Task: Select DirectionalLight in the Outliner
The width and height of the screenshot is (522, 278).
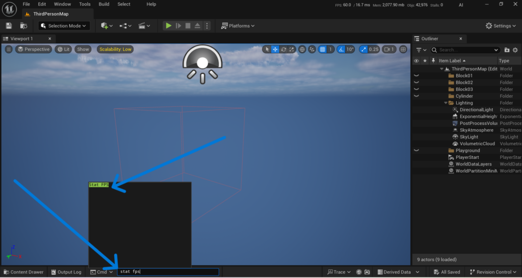Action: (476, 110)
